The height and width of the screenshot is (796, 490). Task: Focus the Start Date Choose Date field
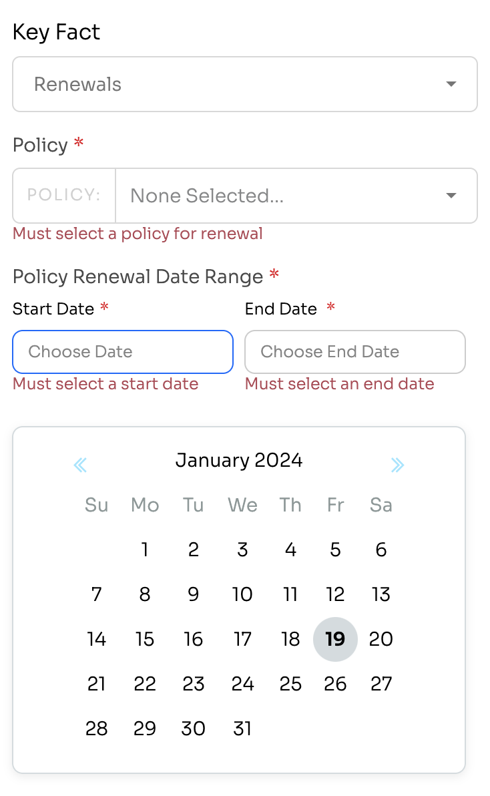[x=123, y=352]
